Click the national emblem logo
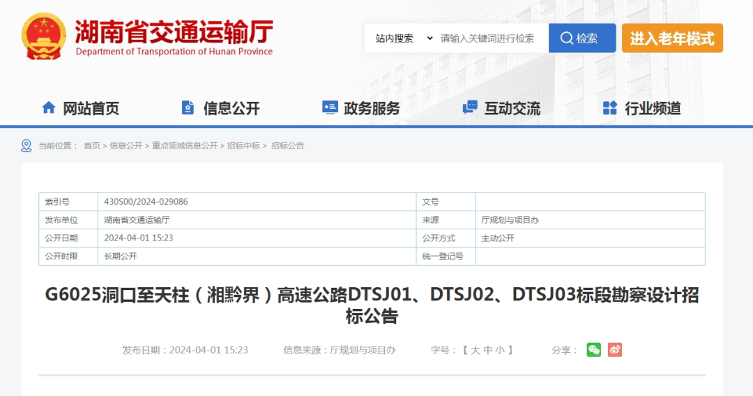 [x=44, y=37]
